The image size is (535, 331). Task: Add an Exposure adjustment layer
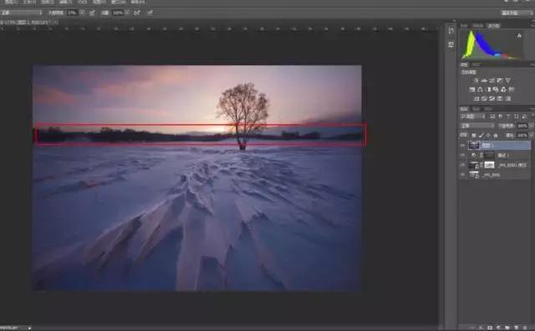coord(500,80)
